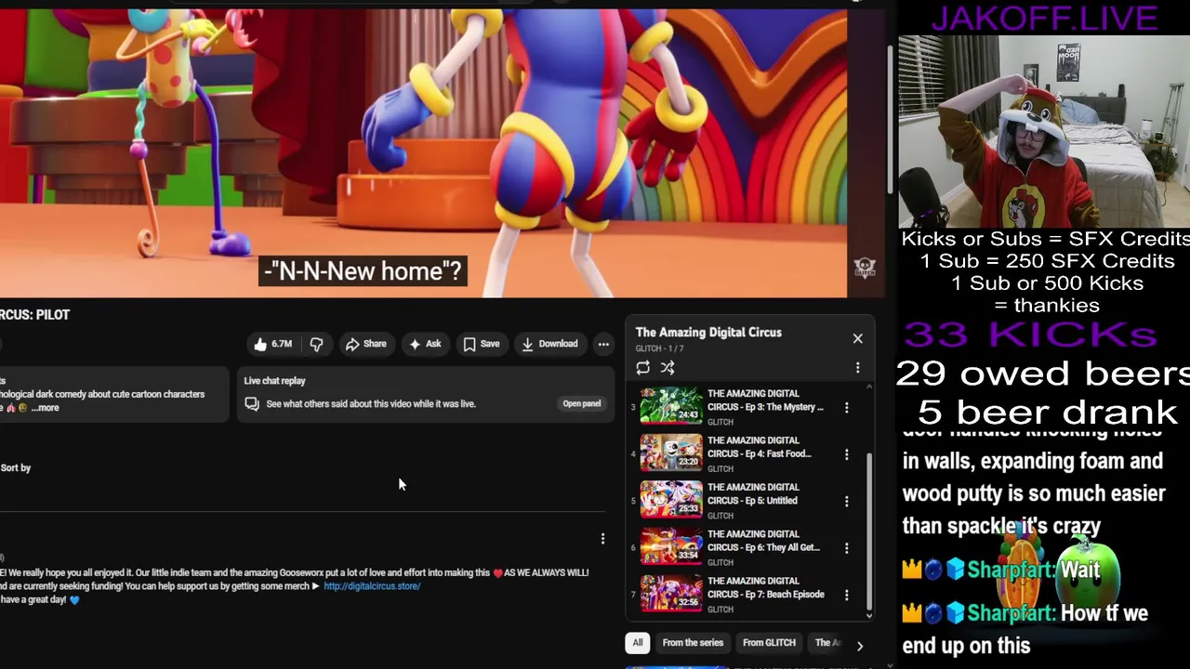Screen dimensions: 1190x669
Task: Show more filter chips with right arrow
Action: point(859,644)
